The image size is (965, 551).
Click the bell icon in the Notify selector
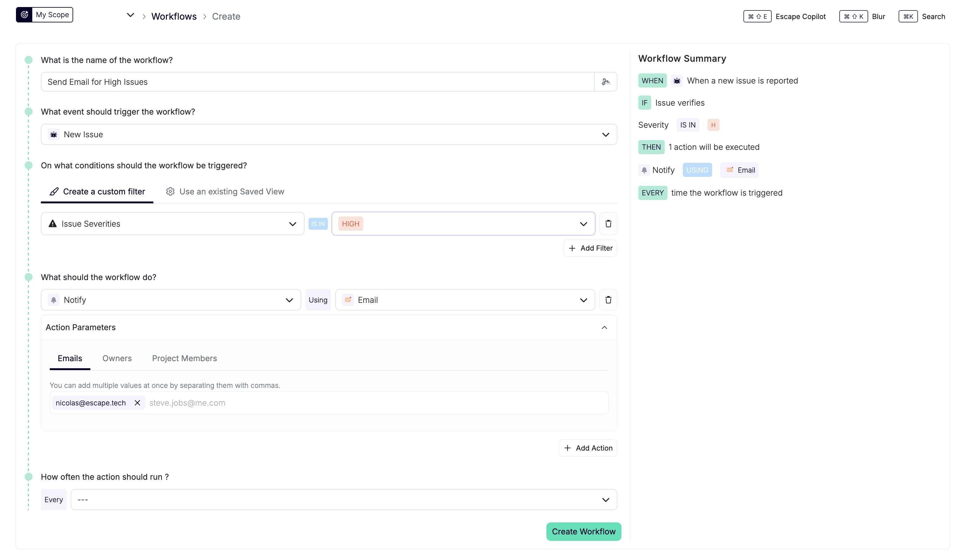point(53,300)
